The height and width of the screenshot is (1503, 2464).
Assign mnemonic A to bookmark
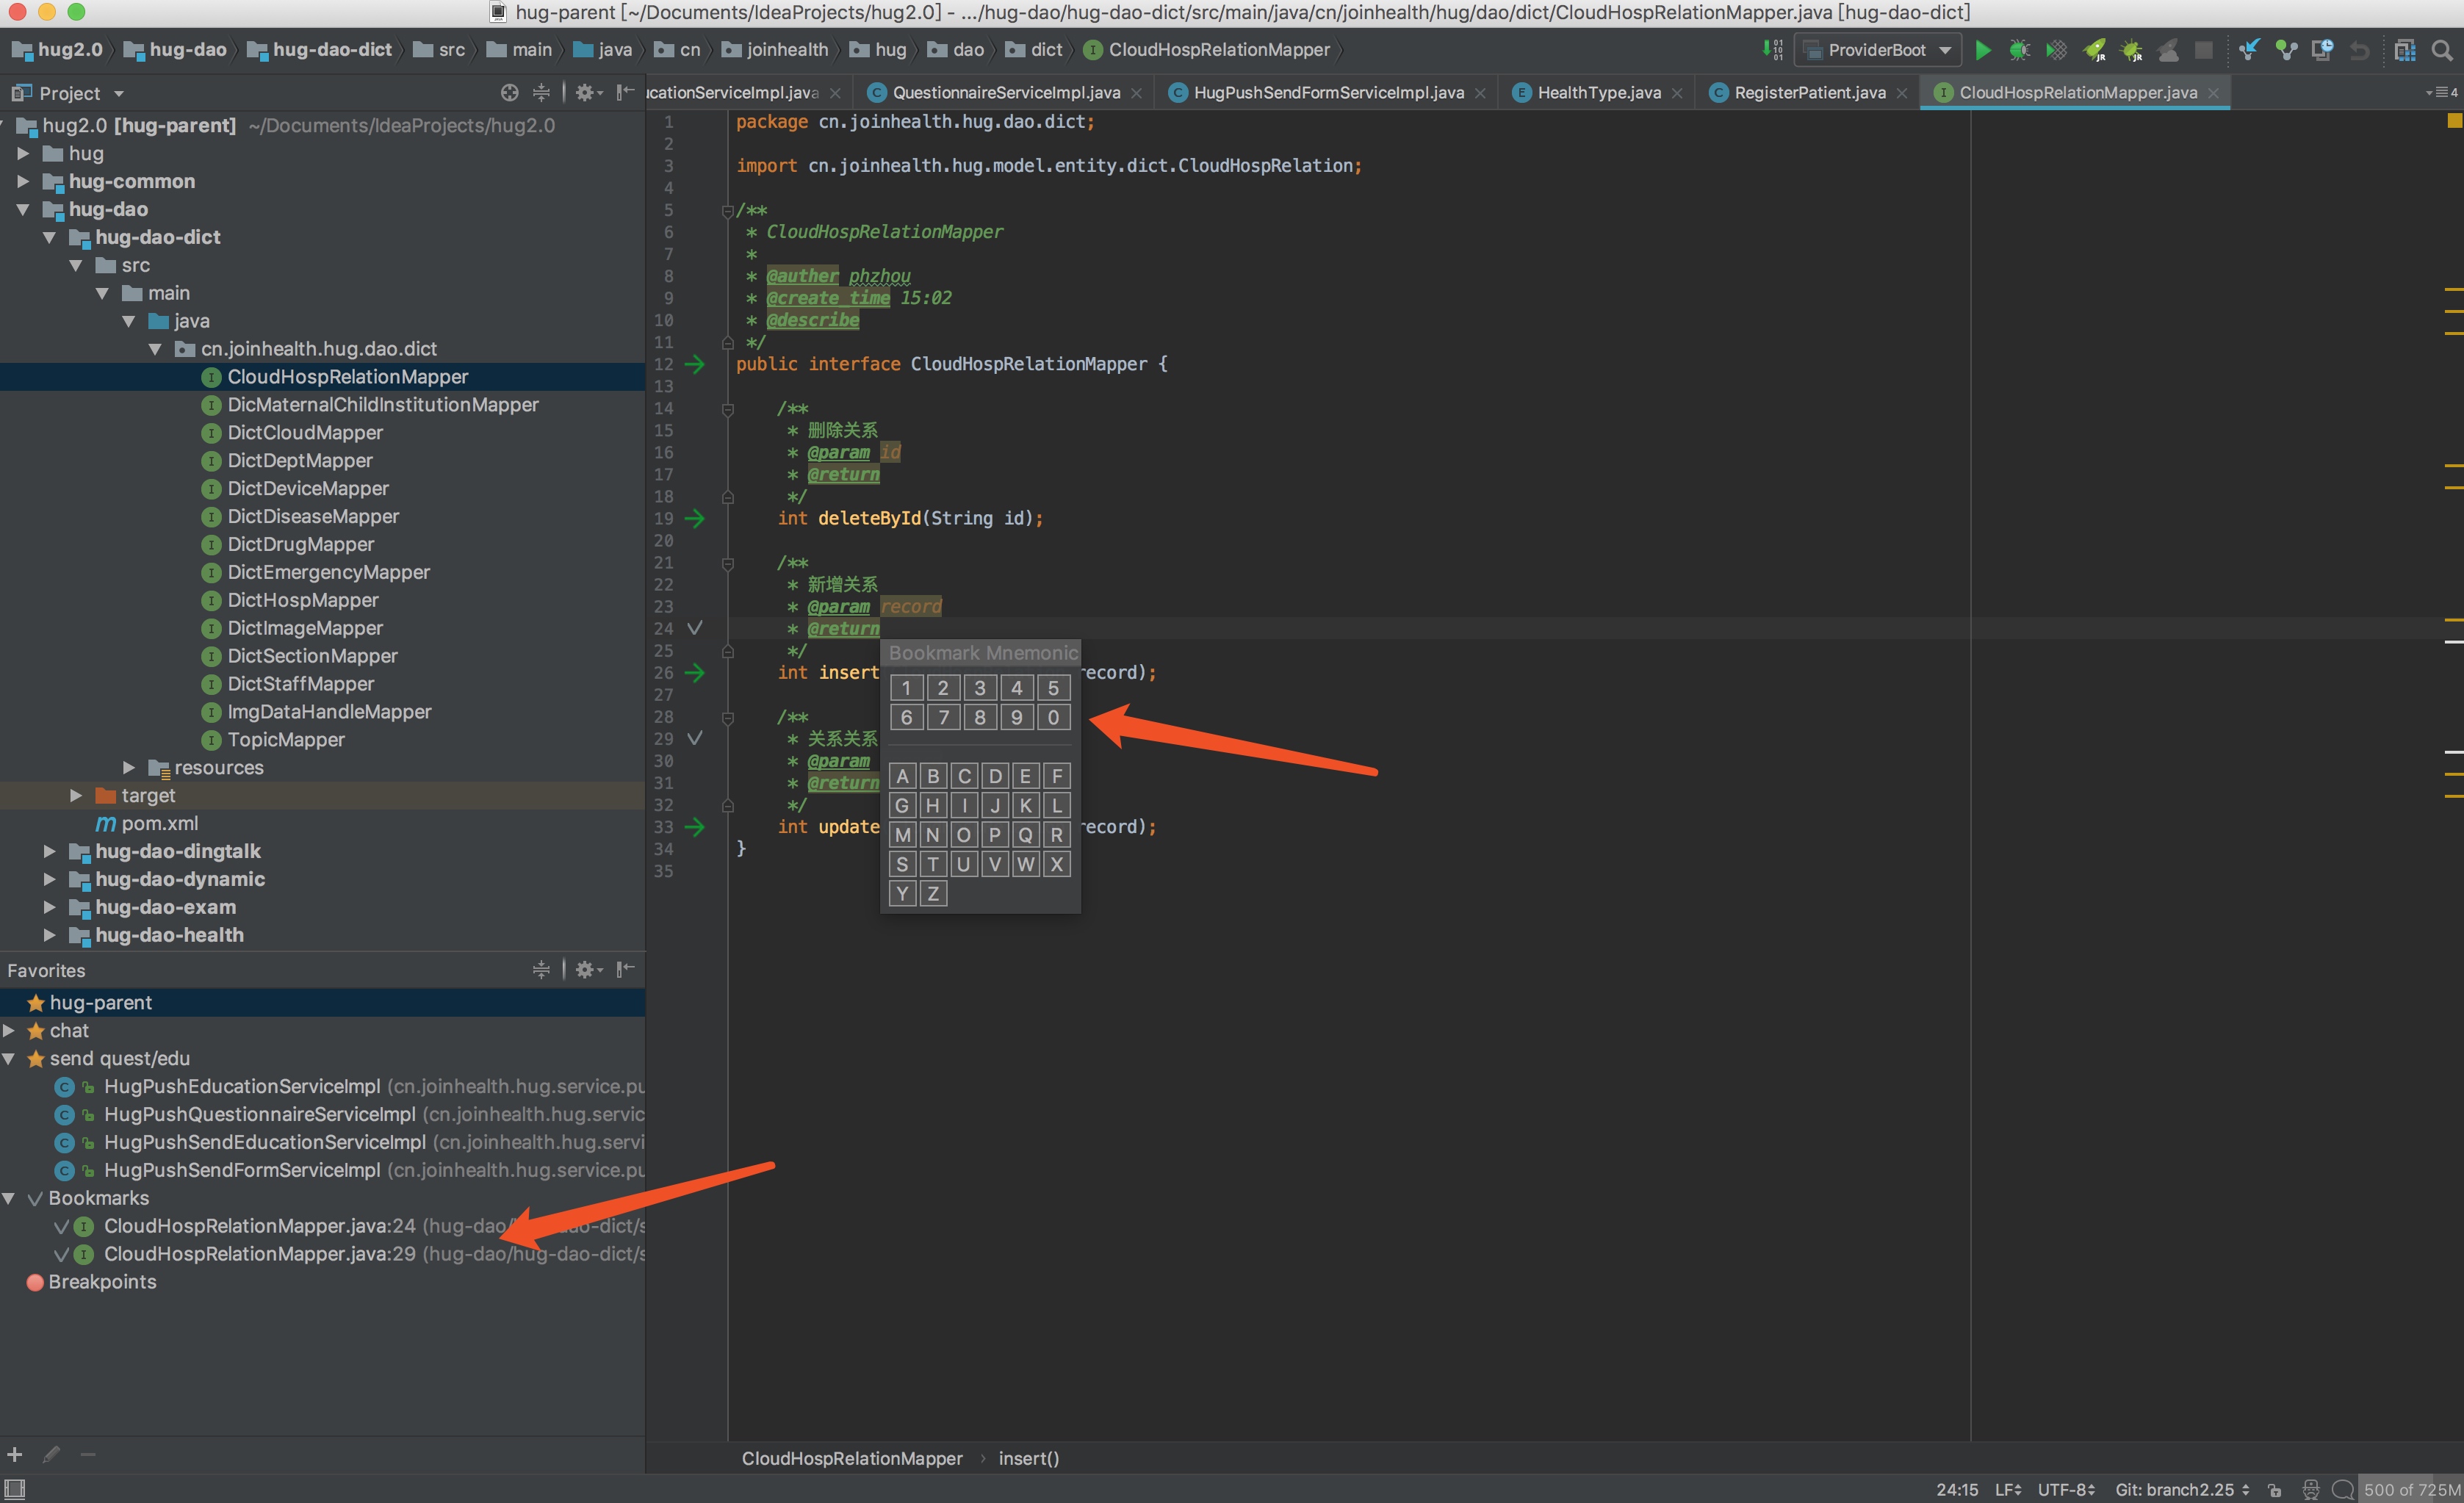(x=903, y=776)
